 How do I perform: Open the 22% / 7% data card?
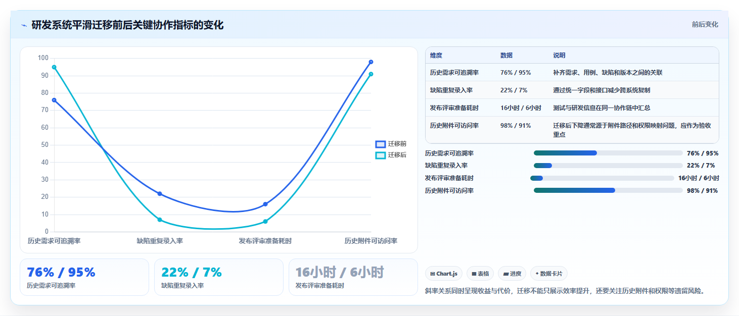[219, 277]
